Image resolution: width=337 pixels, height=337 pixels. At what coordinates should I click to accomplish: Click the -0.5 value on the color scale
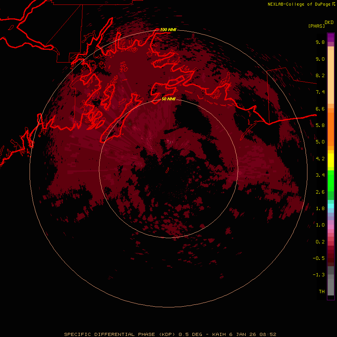pos(319,258)
